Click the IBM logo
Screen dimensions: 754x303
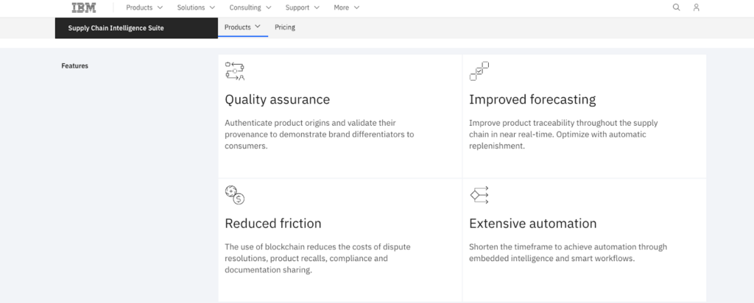[84, 7]
